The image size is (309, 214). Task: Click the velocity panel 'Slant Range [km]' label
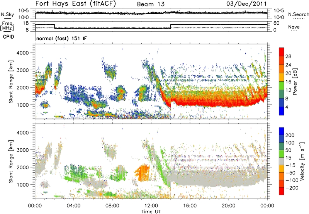11,161
